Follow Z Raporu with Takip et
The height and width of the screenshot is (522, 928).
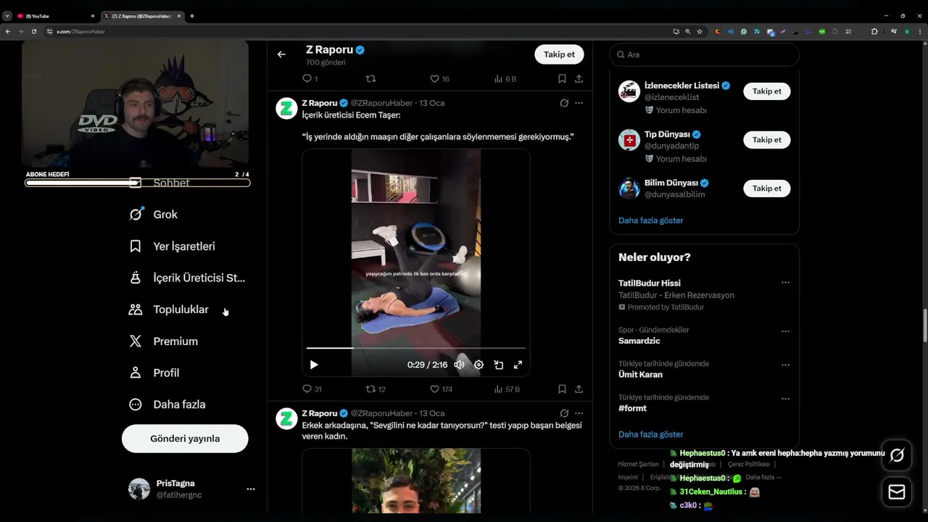pos(559,54)
